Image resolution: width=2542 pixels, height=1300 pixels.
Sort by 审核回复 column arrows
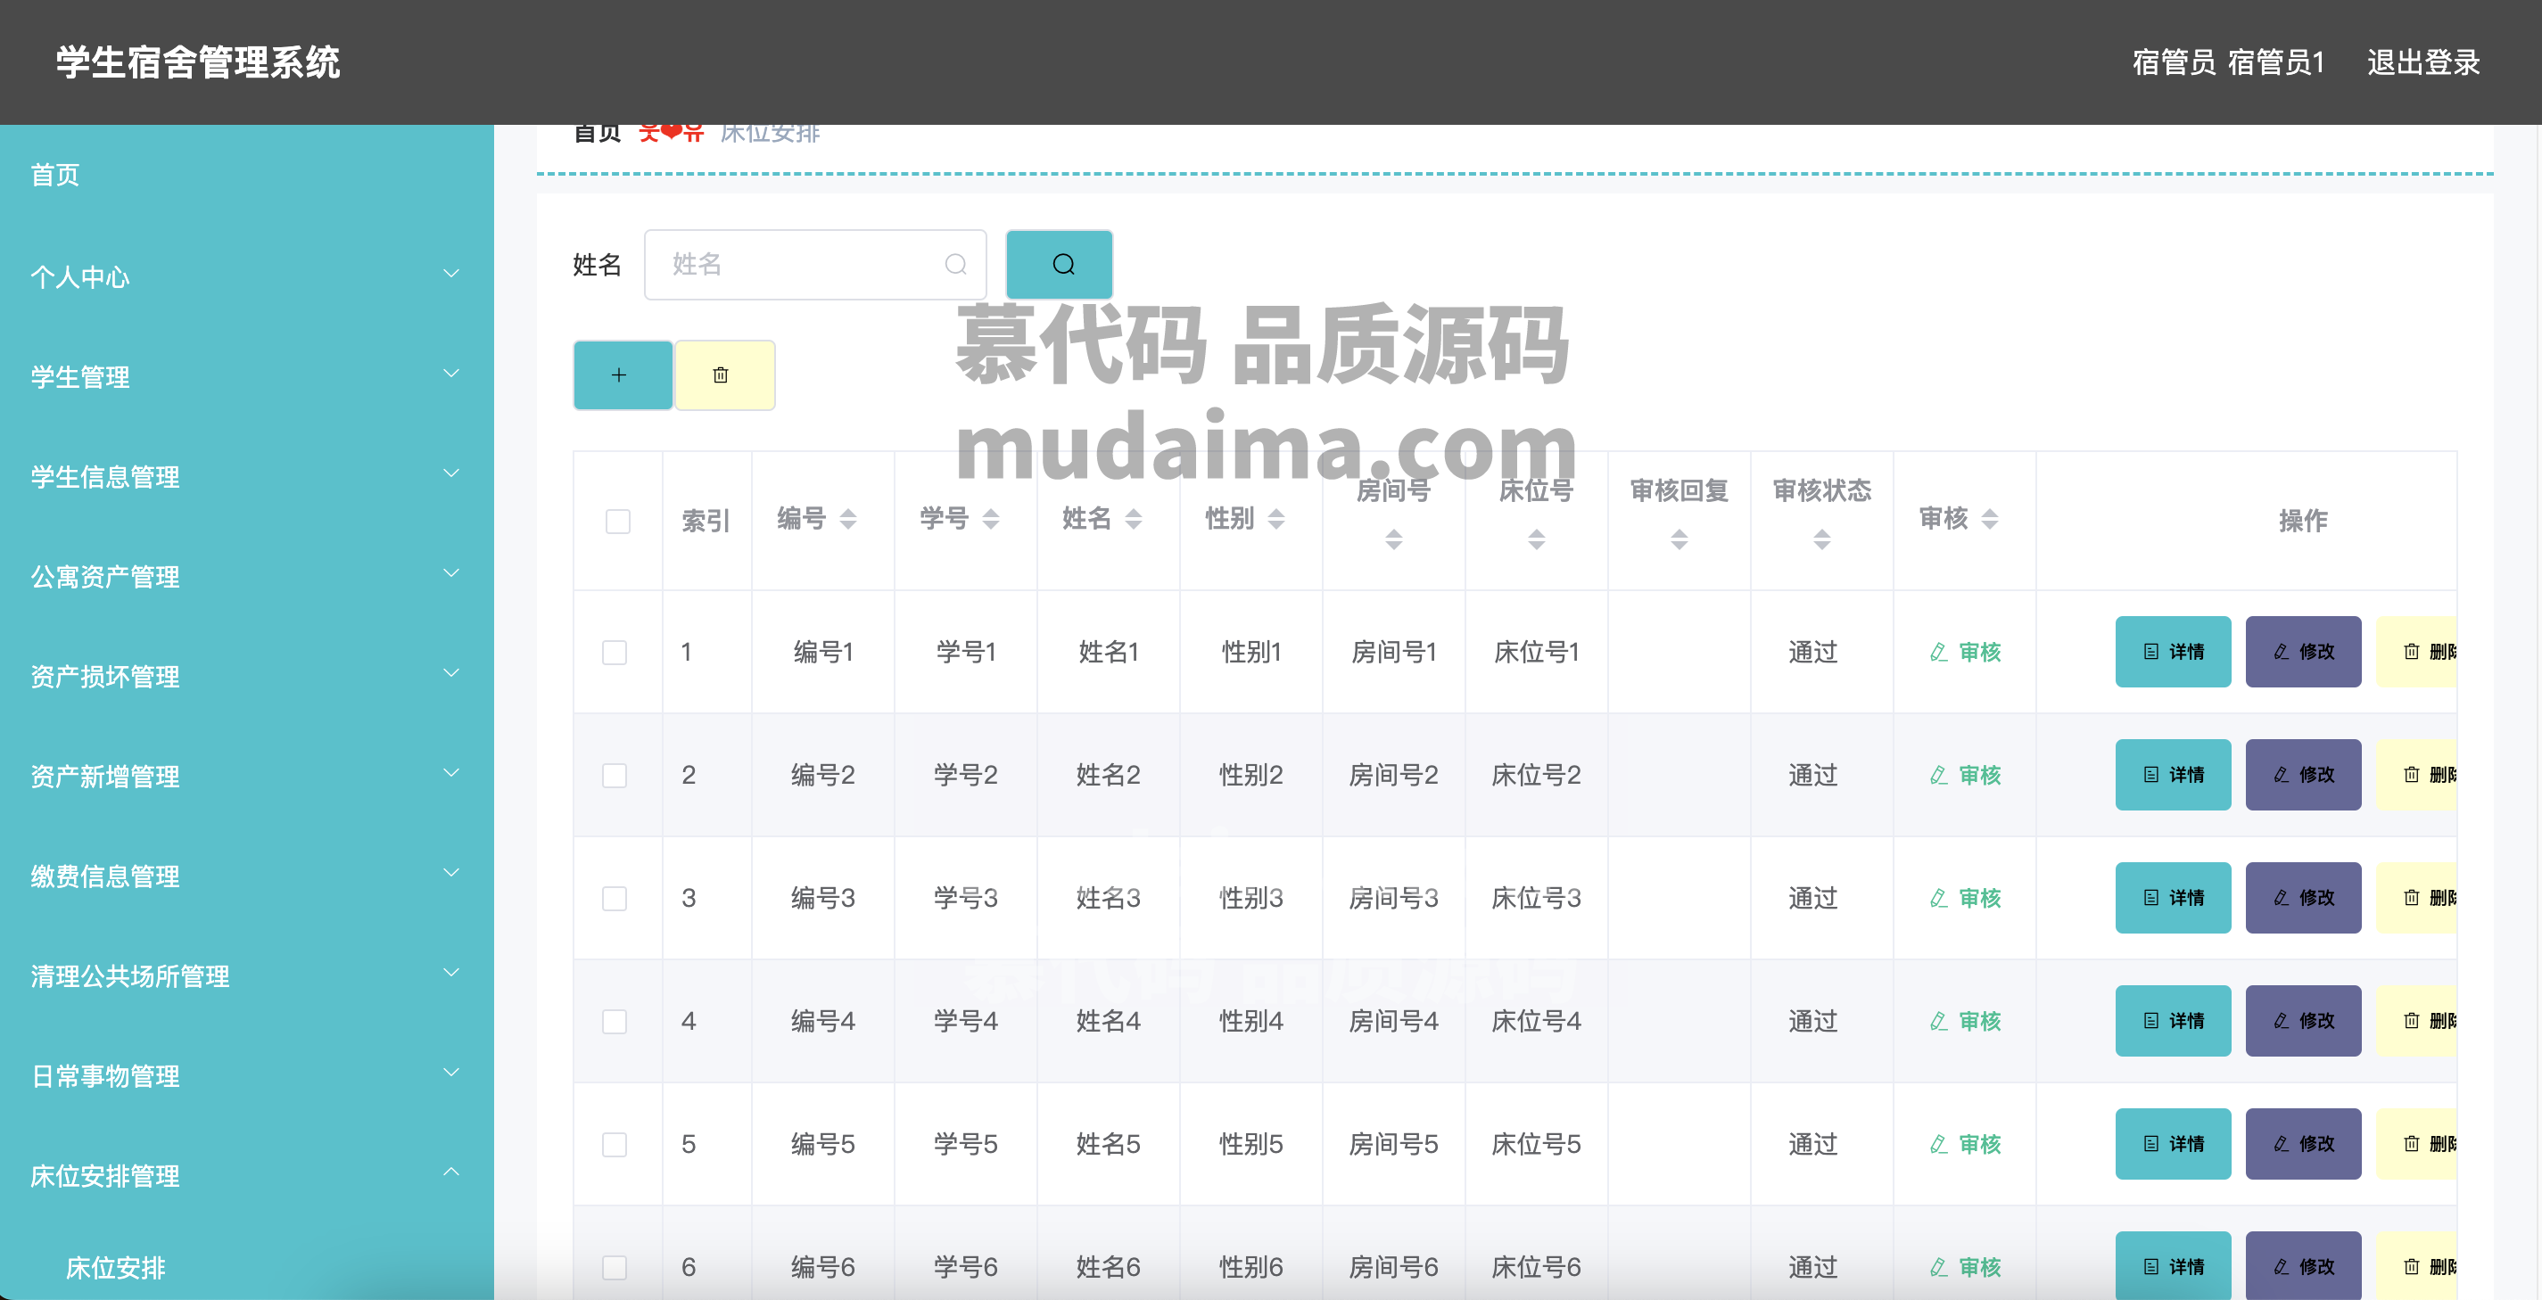tap(1680, 539)
